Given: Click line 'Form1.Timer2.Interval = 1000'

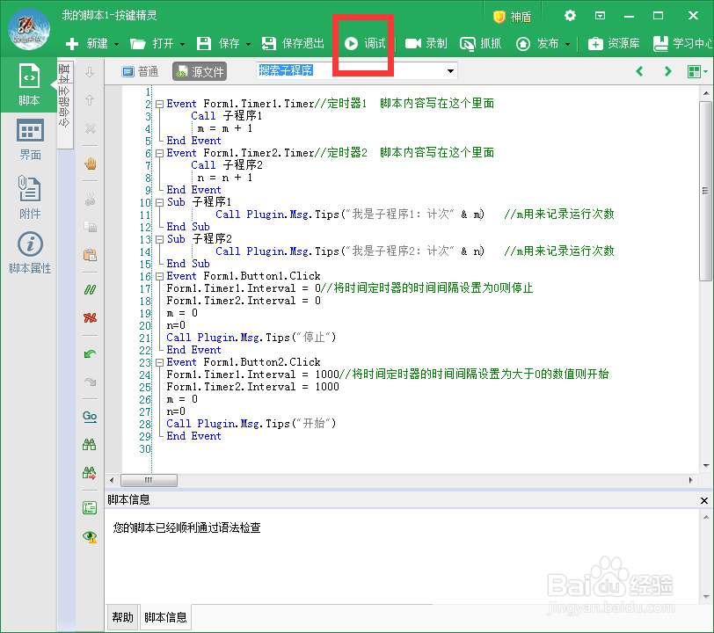Looking at the screenshot, I should 252,387.
